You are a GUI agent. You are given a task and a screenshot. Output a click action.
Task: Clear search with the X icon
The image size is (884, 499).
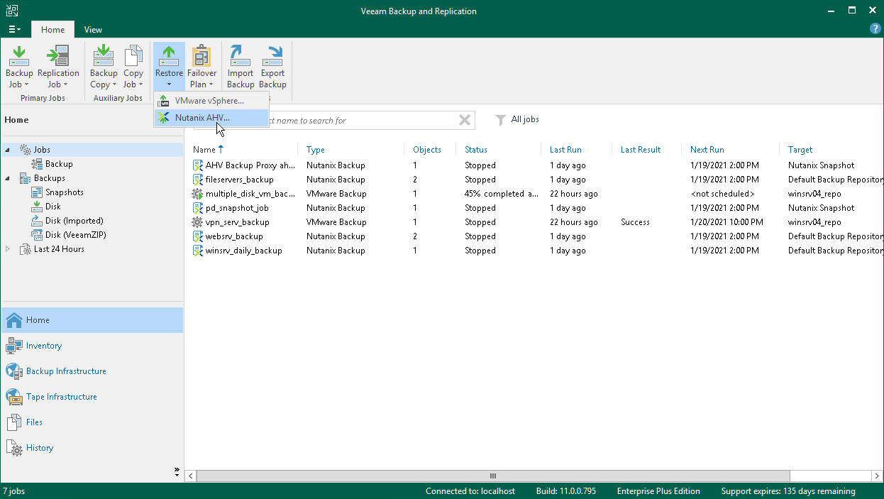[465, 121]
